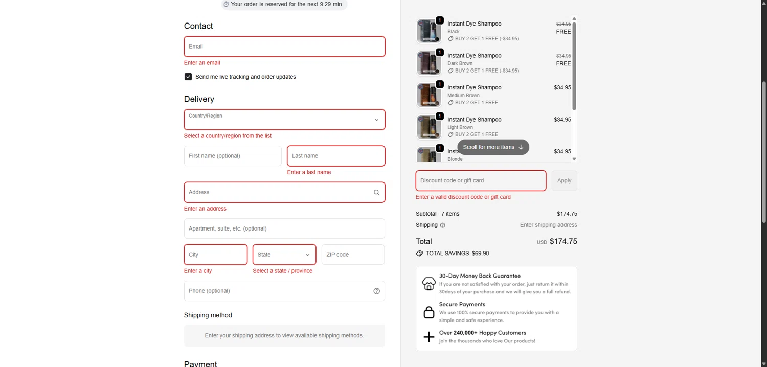Click the ZIP code field

click(x=353, y=255)
